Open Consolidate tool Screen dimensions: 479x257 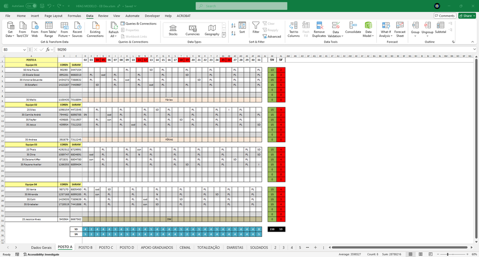point(353,27)
